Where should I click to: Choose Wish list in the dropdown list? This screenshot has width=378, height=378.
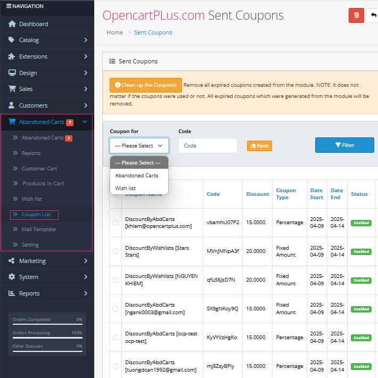[139, 188]
